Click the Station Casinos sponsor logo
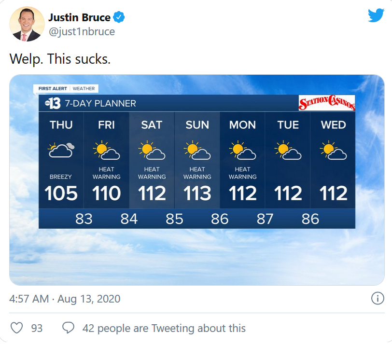 (x=327, y=103)
